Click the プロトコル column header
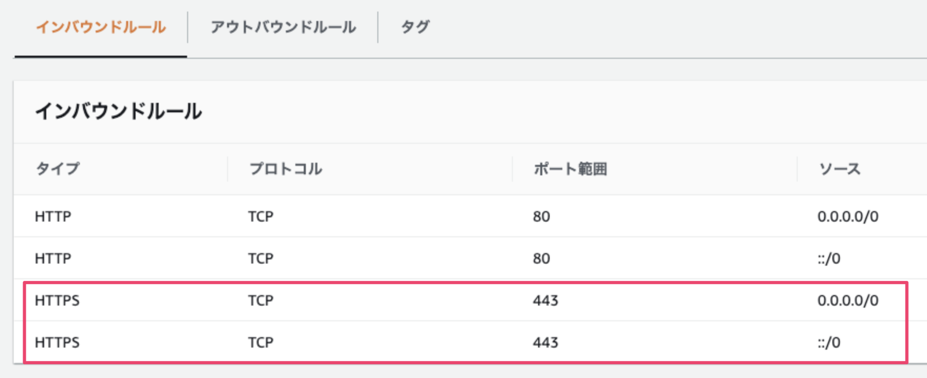927x378 pixels. coord(285,169)
